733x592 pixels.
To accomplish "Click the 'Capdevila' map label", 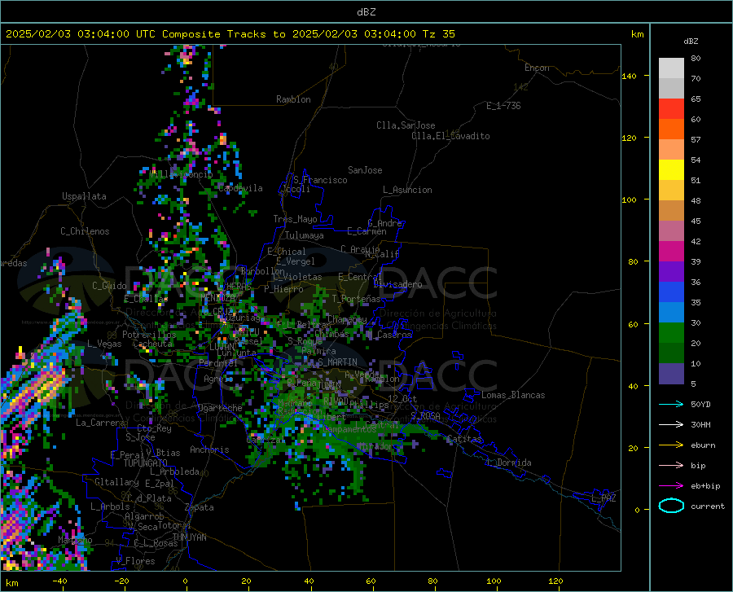I will tap(240, 188).
